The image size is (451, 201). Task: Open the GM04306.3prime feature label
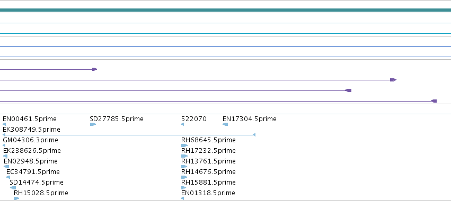[x=31, y=140]
